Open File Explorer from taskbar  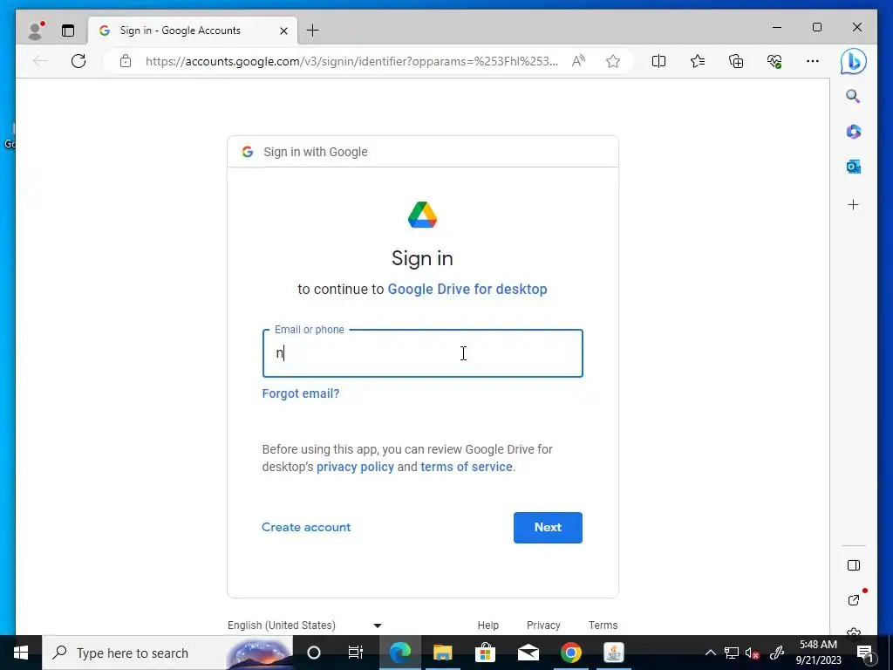[442, 653]
